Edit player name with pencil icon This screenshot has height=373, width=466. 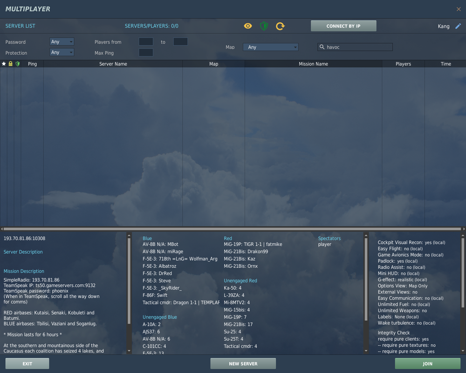(x=458, y=26)
